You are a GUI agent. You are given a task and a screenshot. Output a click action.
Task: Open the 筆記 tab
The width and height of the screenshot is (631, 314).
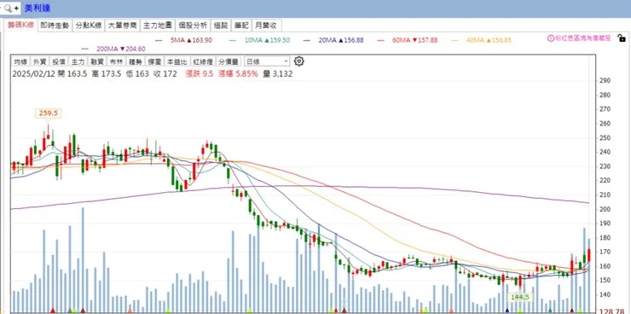pyautogui.click(x=241, y=26)
